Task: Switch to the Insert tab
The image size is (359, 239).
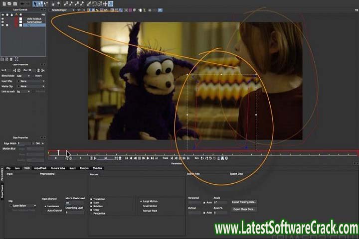Action: 73,168
